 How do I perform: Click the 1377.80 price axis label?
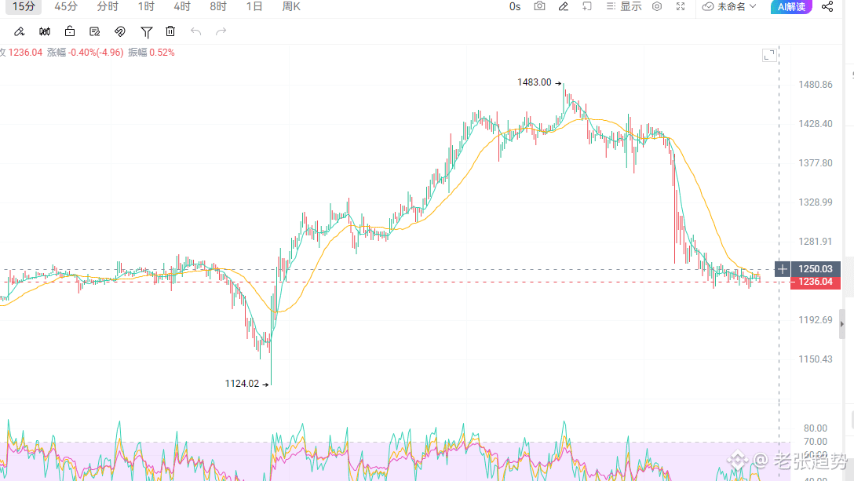click(x=816, y=163)
